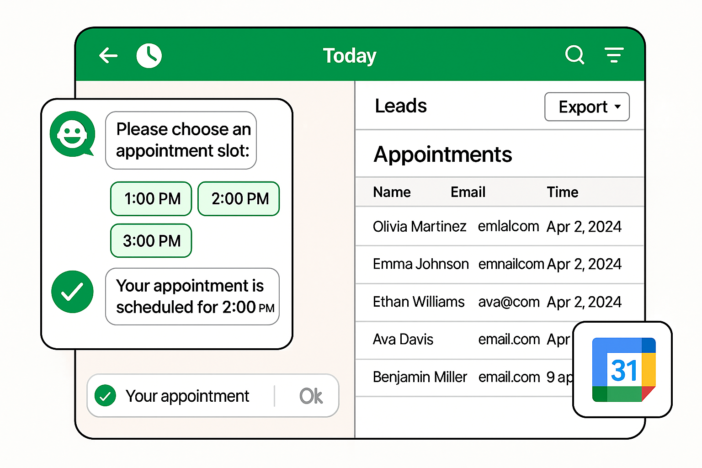
Task: Click the back arrow icon
Action: pyautogui.click(x=108, y=56)
